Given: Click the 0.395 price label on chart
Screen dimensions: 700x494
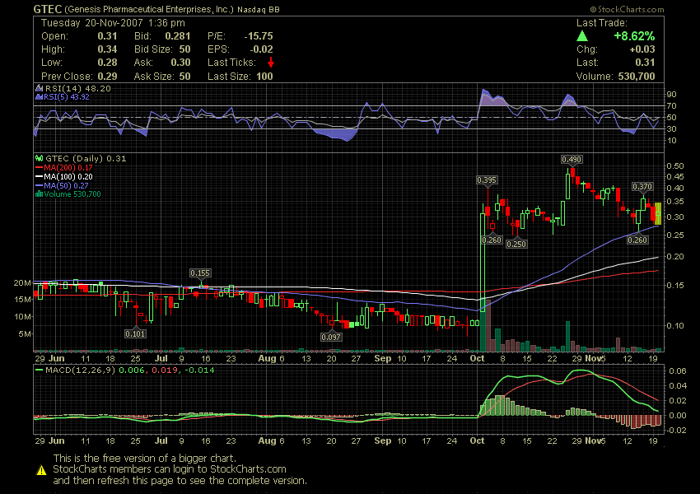Looking at the screenshot, I should 488,179.
